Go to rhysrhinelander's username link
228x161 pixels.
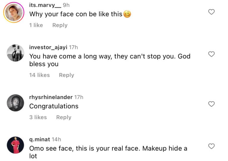(x=51, y=97)
